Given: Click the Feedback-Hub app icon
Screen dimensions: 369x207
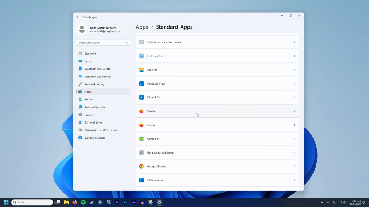Looking at the screenshot, I should [x=141, y=83].
